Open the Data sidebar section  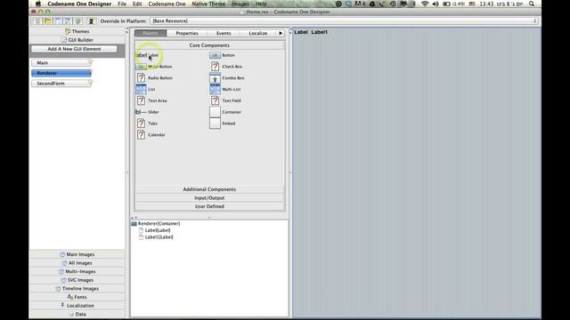(x=77, y=314)
